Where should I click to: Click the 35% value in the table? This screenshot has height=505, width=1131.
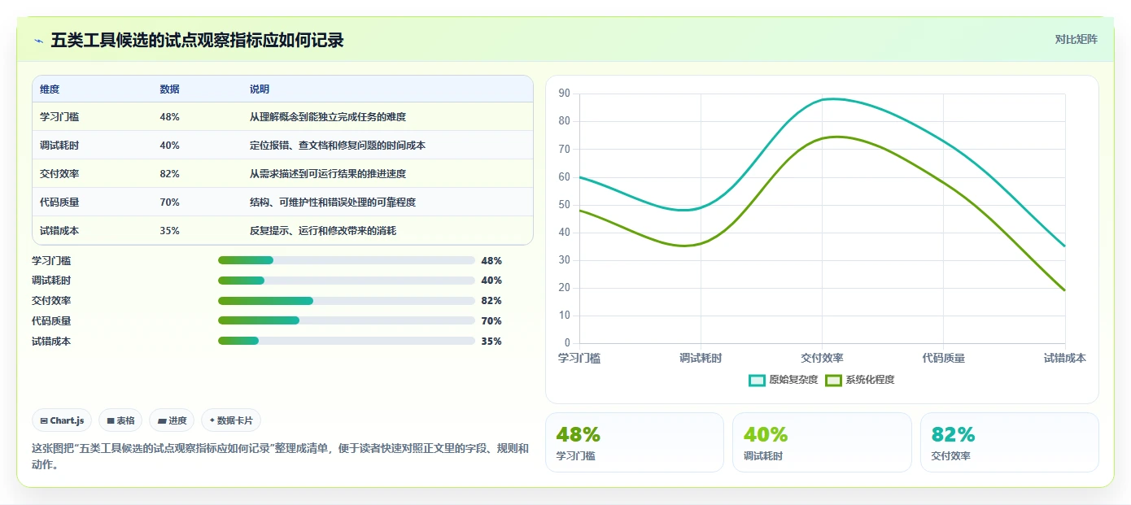[169, 231]
